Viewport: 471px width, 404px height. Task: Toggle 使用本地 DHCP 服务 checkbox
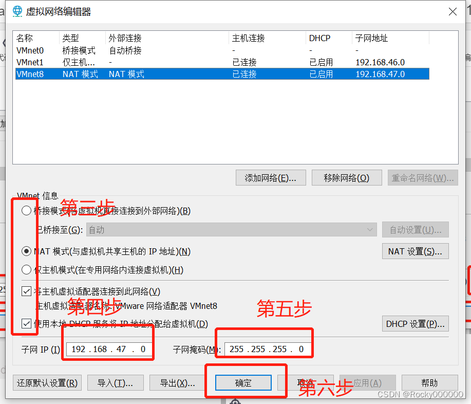coord(26,324)
